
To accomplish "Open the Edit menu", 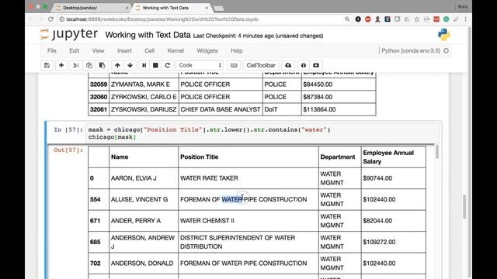I will (x=75, y=50).
